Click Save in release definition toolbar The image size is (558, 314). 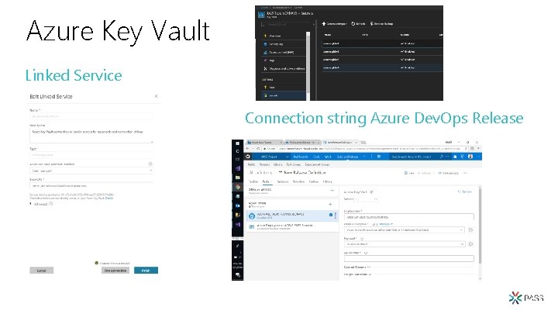point(409,173)
